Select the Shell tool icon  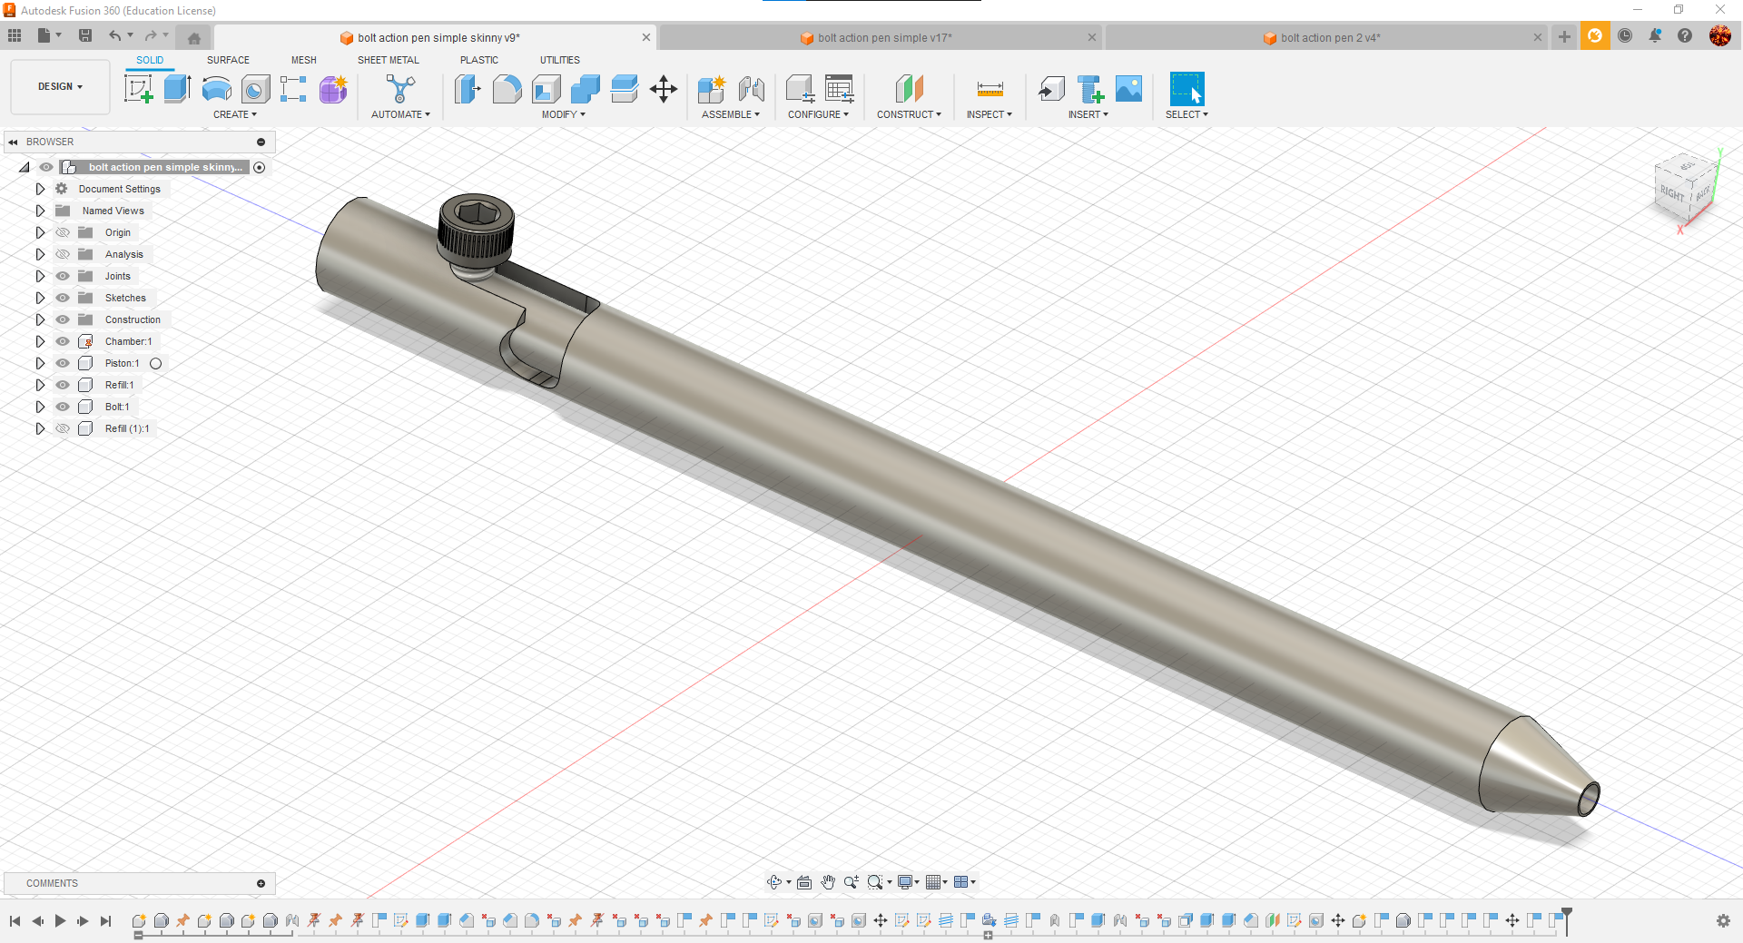pos(546,89)
